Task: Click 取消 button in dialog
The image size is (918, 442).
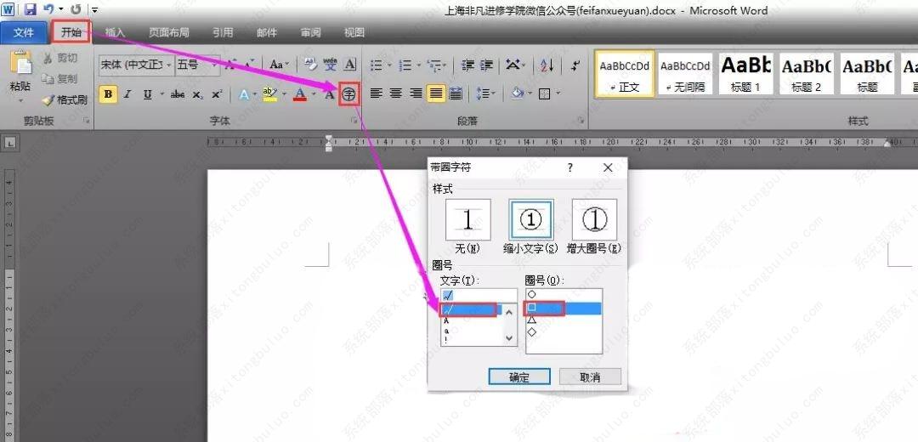Action: click(590, 377)
